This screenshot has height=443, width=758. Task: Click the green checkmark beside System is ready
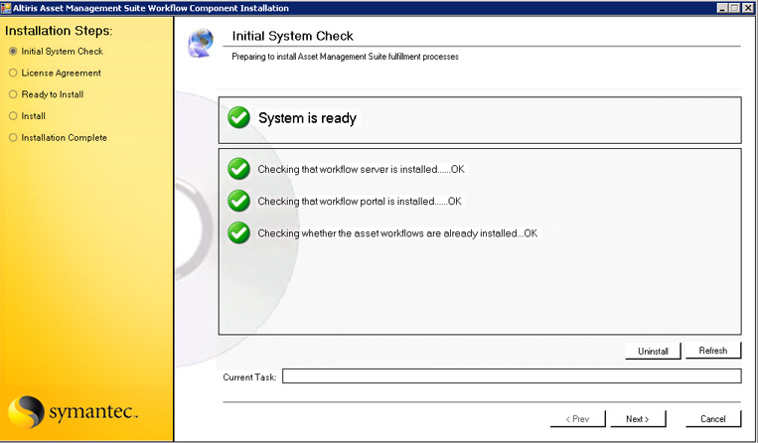(238, 117)
